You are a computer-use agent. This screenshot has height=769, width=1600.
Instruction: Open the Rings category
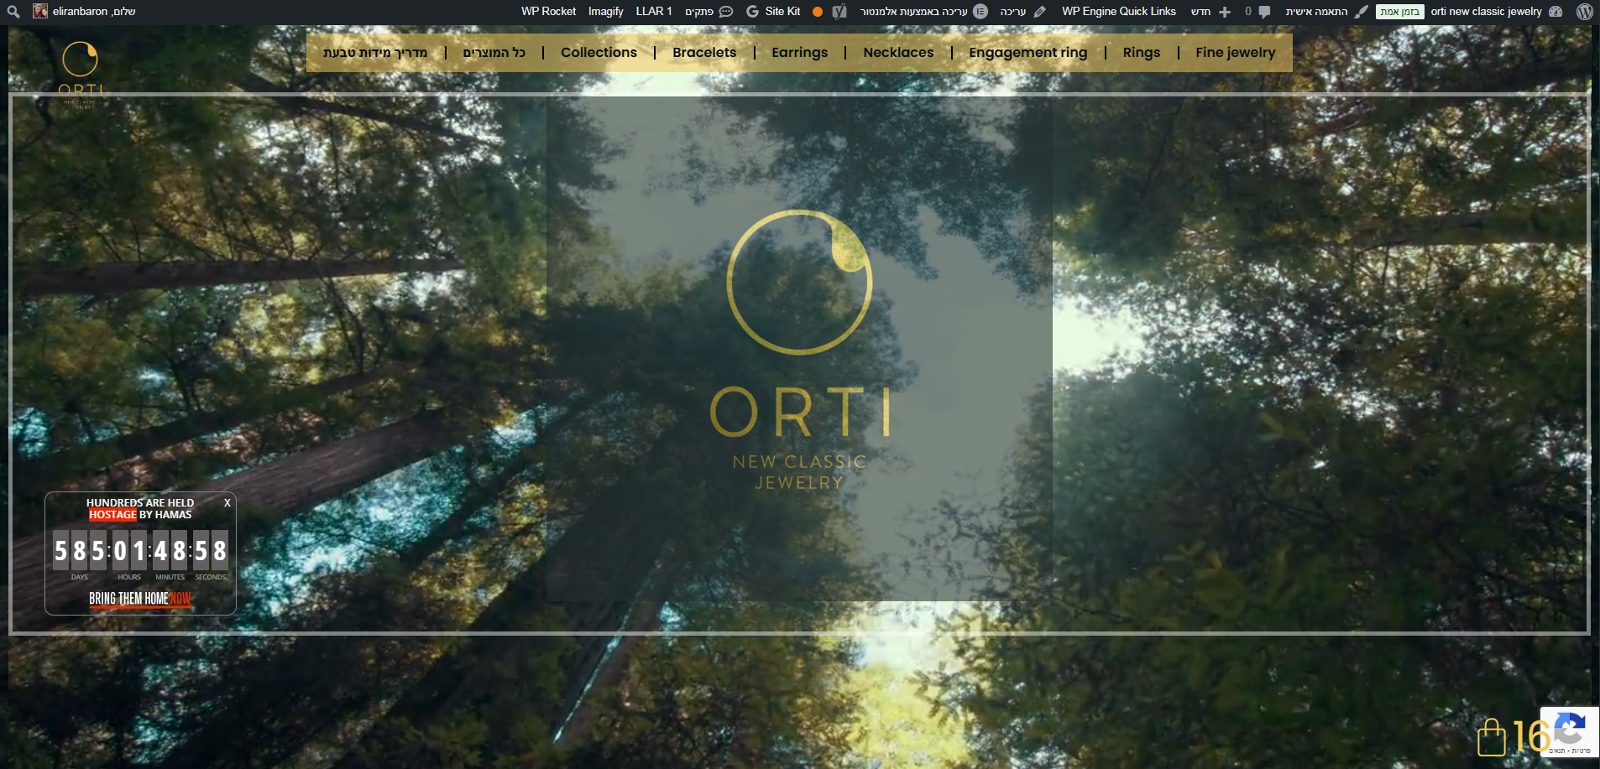(x=1142, y=52)
